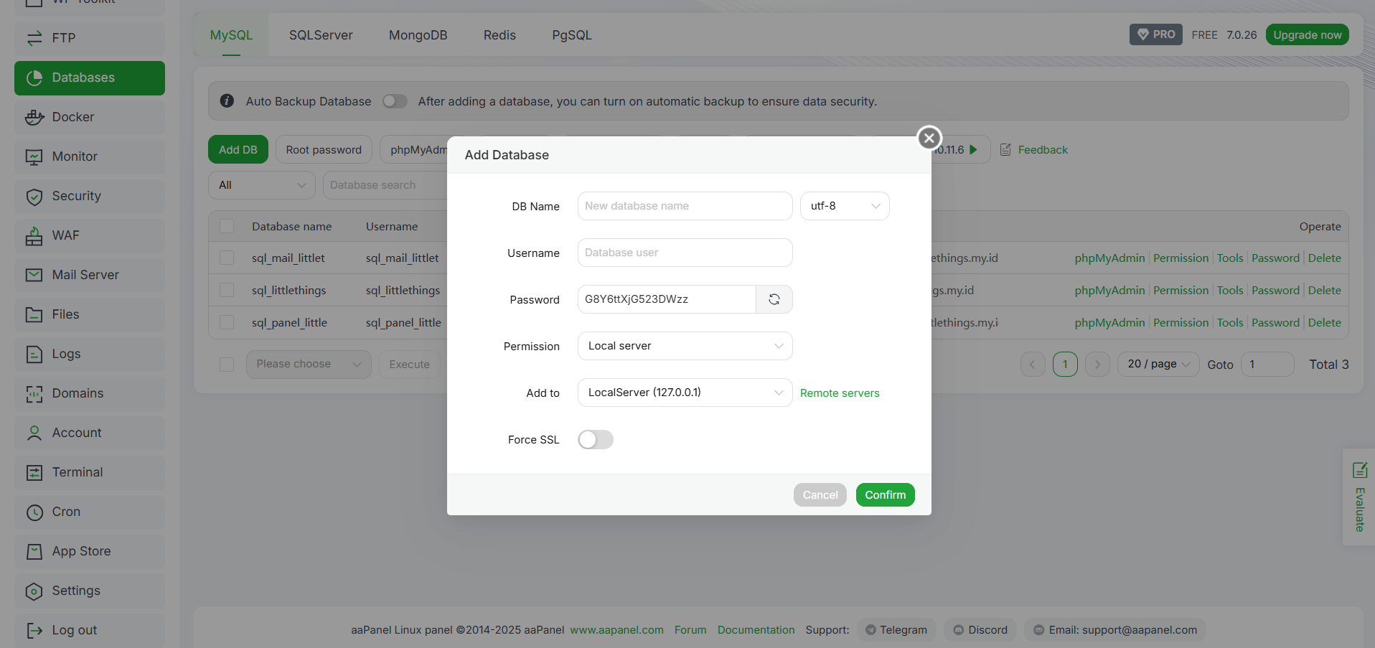
Task: Click Cancel button in dialog
Action: pyautogui.click(x=820, y=495)
